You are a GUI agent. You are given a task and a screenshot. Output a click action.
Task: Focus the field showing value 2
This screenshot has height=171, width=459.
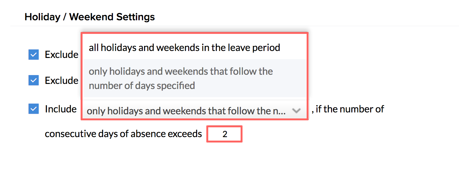[x=225, y=134]
